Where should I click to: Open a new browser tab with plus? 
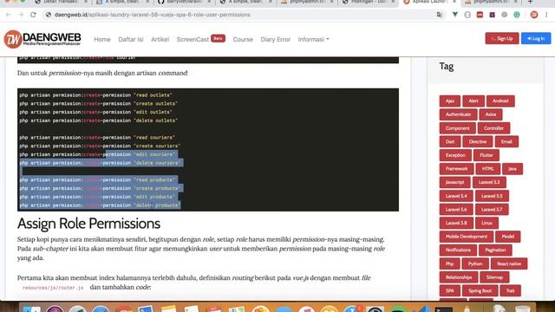530,2
